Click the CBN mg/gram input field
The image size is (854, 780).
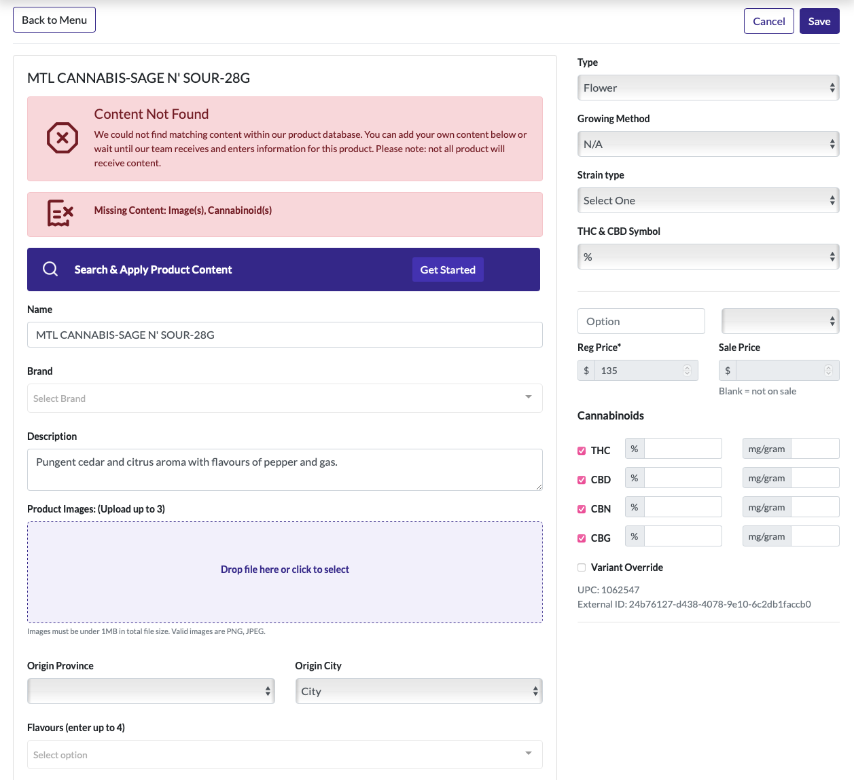[815, 507]
